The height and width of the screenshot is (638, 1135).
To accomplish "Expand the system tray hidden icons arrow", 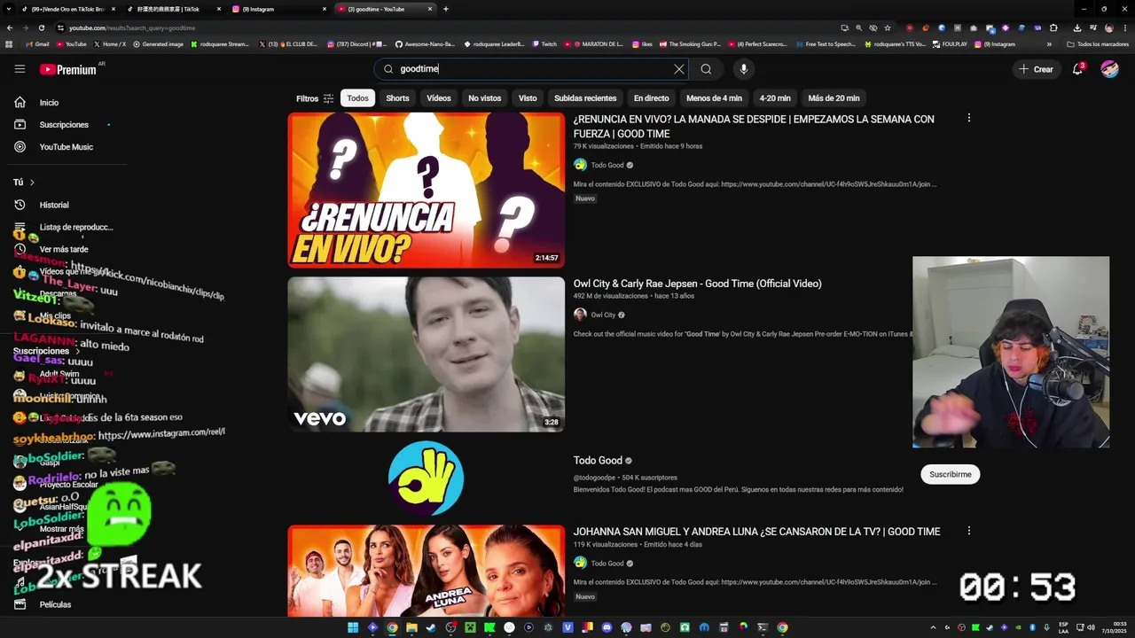I will 933,627.
